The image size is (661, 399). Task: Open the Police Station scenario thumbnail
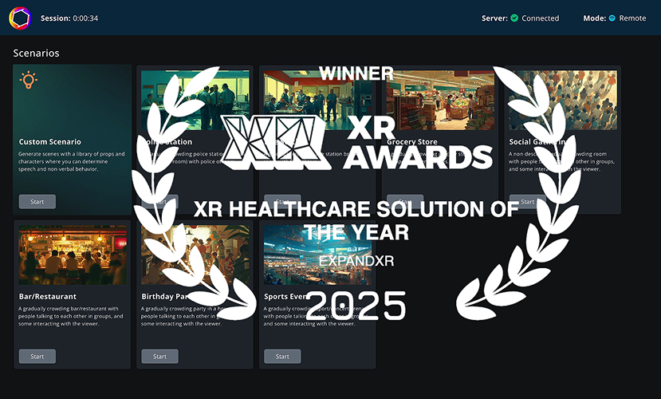tap(195, 100)
